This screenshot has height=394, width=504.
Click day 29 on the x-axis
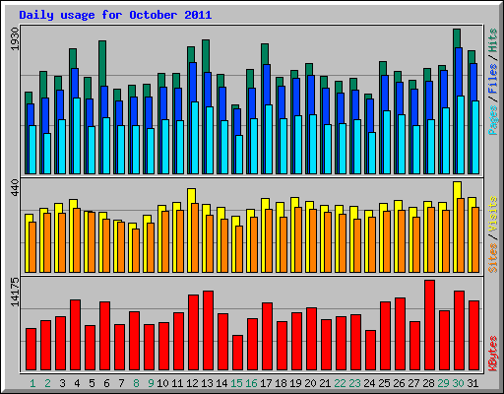(x=443, y=383)
